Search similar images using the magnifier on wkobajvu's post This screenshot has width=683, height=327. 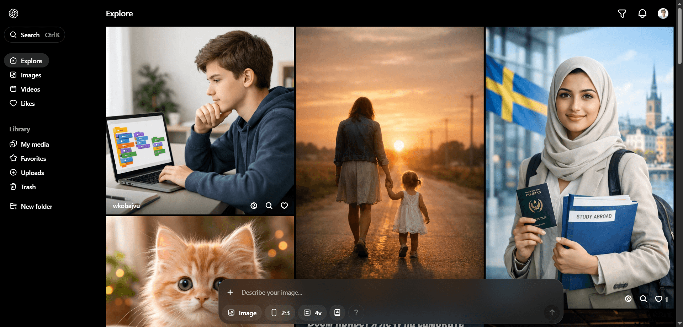(269, 206)
